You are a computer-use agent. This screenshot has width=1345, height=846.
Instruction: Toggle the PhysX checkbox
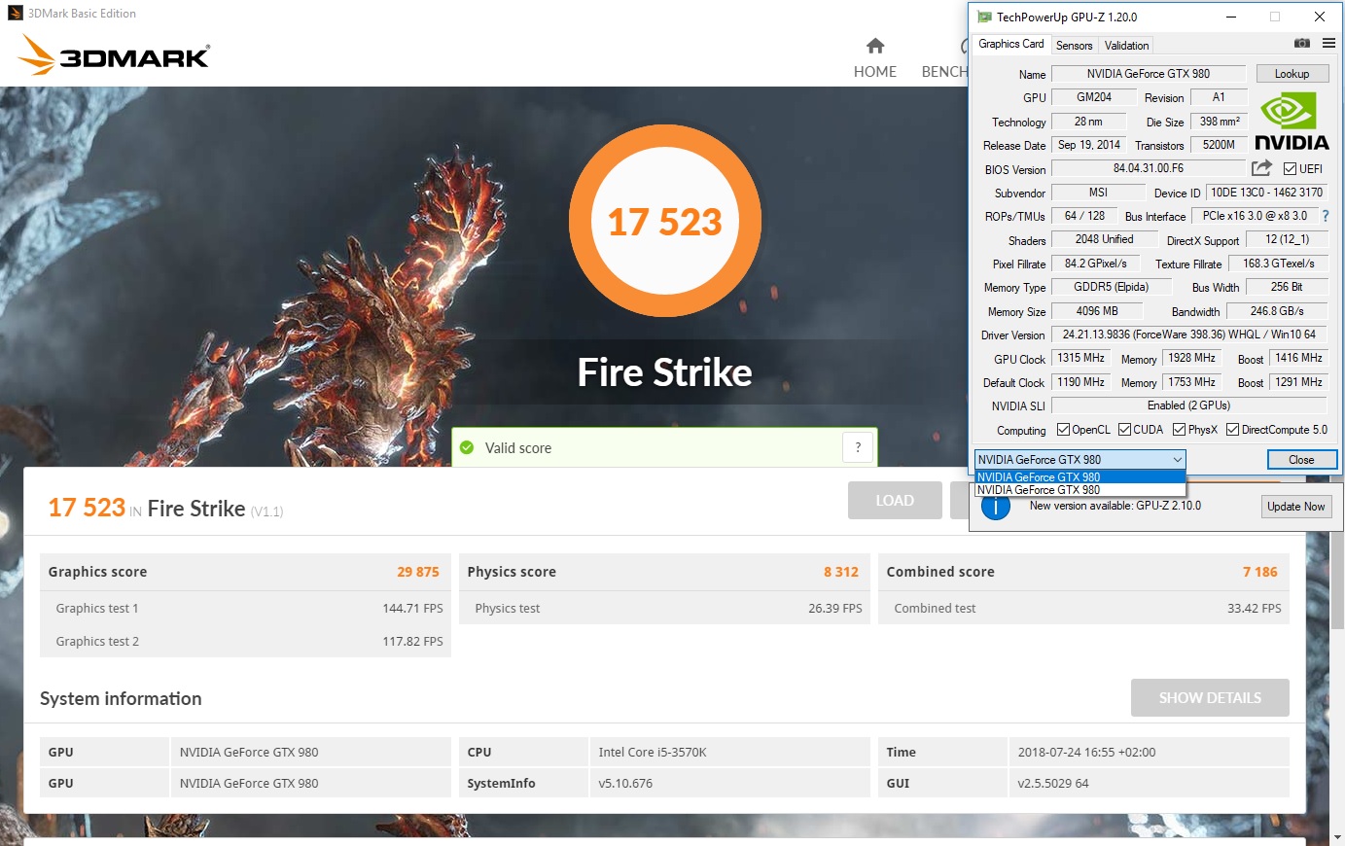click(x=1179, y=430)
